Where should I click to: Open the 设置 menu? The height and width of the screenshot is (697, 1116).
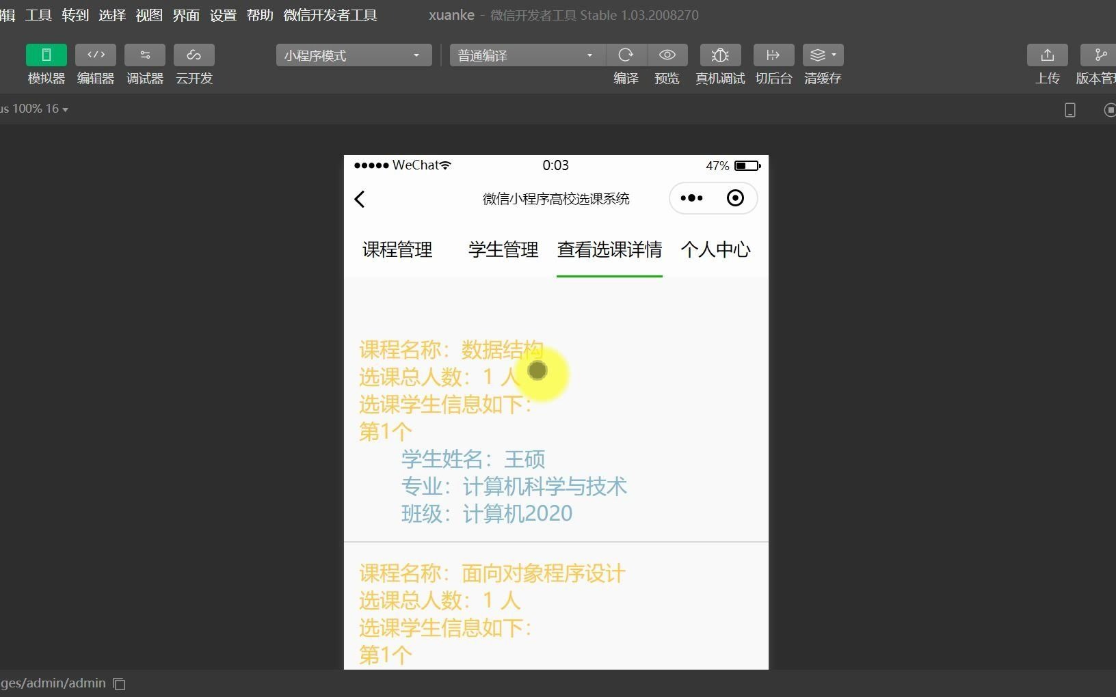pyautogui.click(x=223, y=15)
